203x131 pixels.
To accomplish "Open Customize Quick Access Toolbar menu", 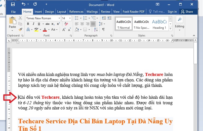I will pyautogui.click(x=46, y=4).
